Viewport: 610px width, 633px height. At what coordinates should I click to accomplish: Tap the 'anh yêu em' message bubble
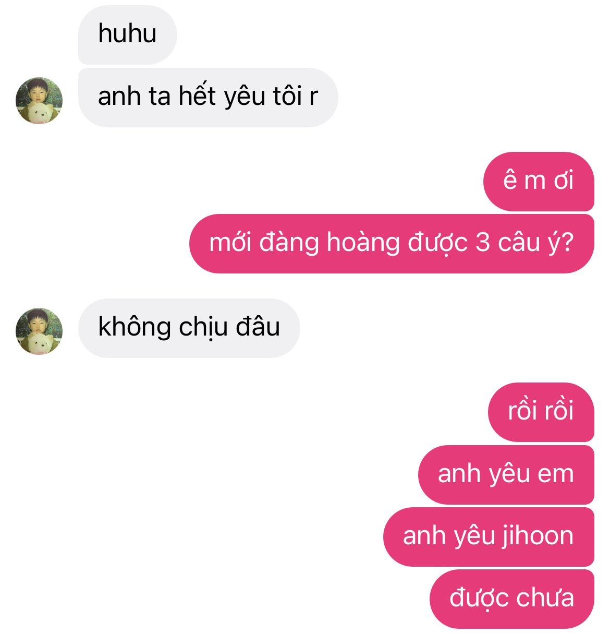(x=506, y=475)
